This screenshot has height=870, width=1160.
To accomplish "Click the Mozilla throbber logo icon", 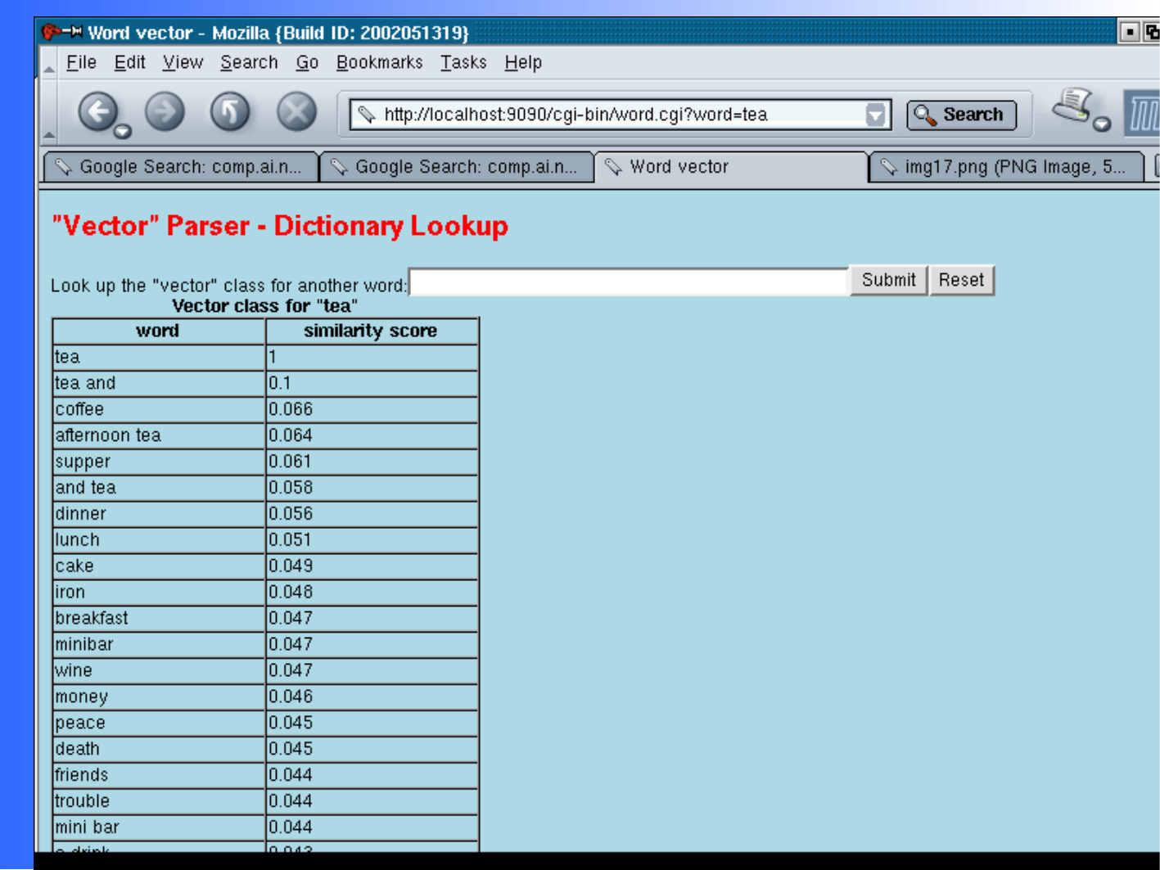I will click(1143, 113).
